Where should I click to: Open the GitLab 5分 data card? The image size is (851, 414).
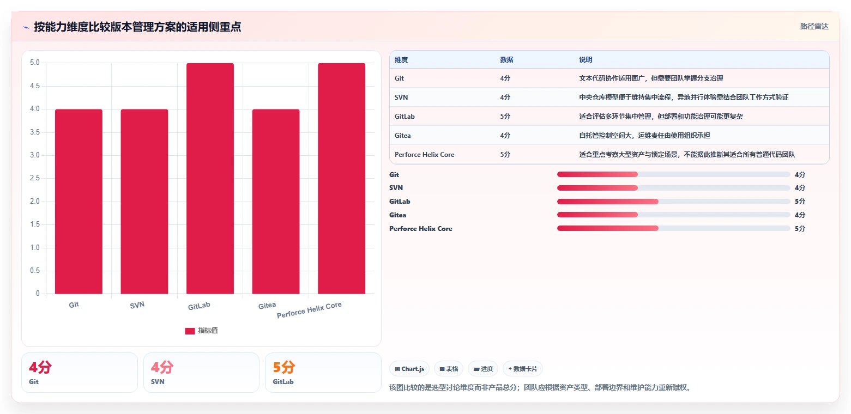coord(323,373)
